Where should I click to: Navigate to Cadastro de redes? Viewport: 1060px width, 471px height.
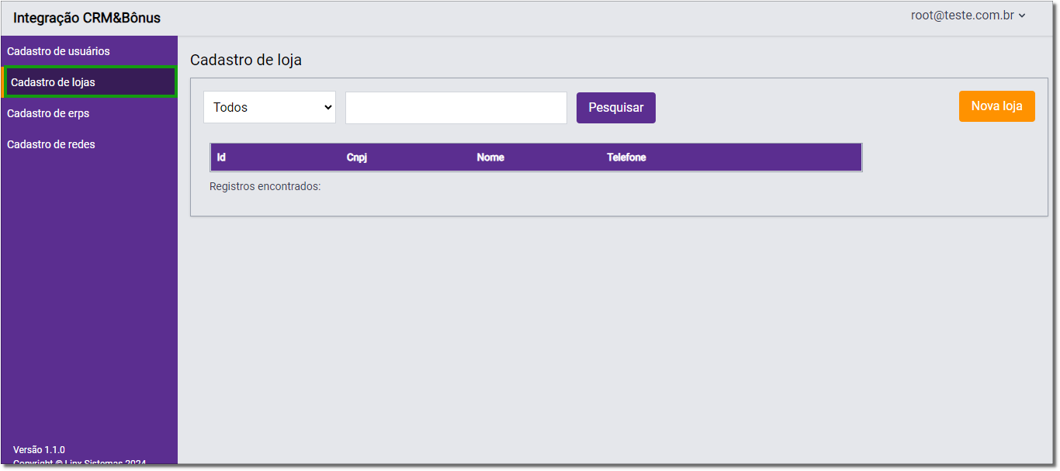coord(51,144)
